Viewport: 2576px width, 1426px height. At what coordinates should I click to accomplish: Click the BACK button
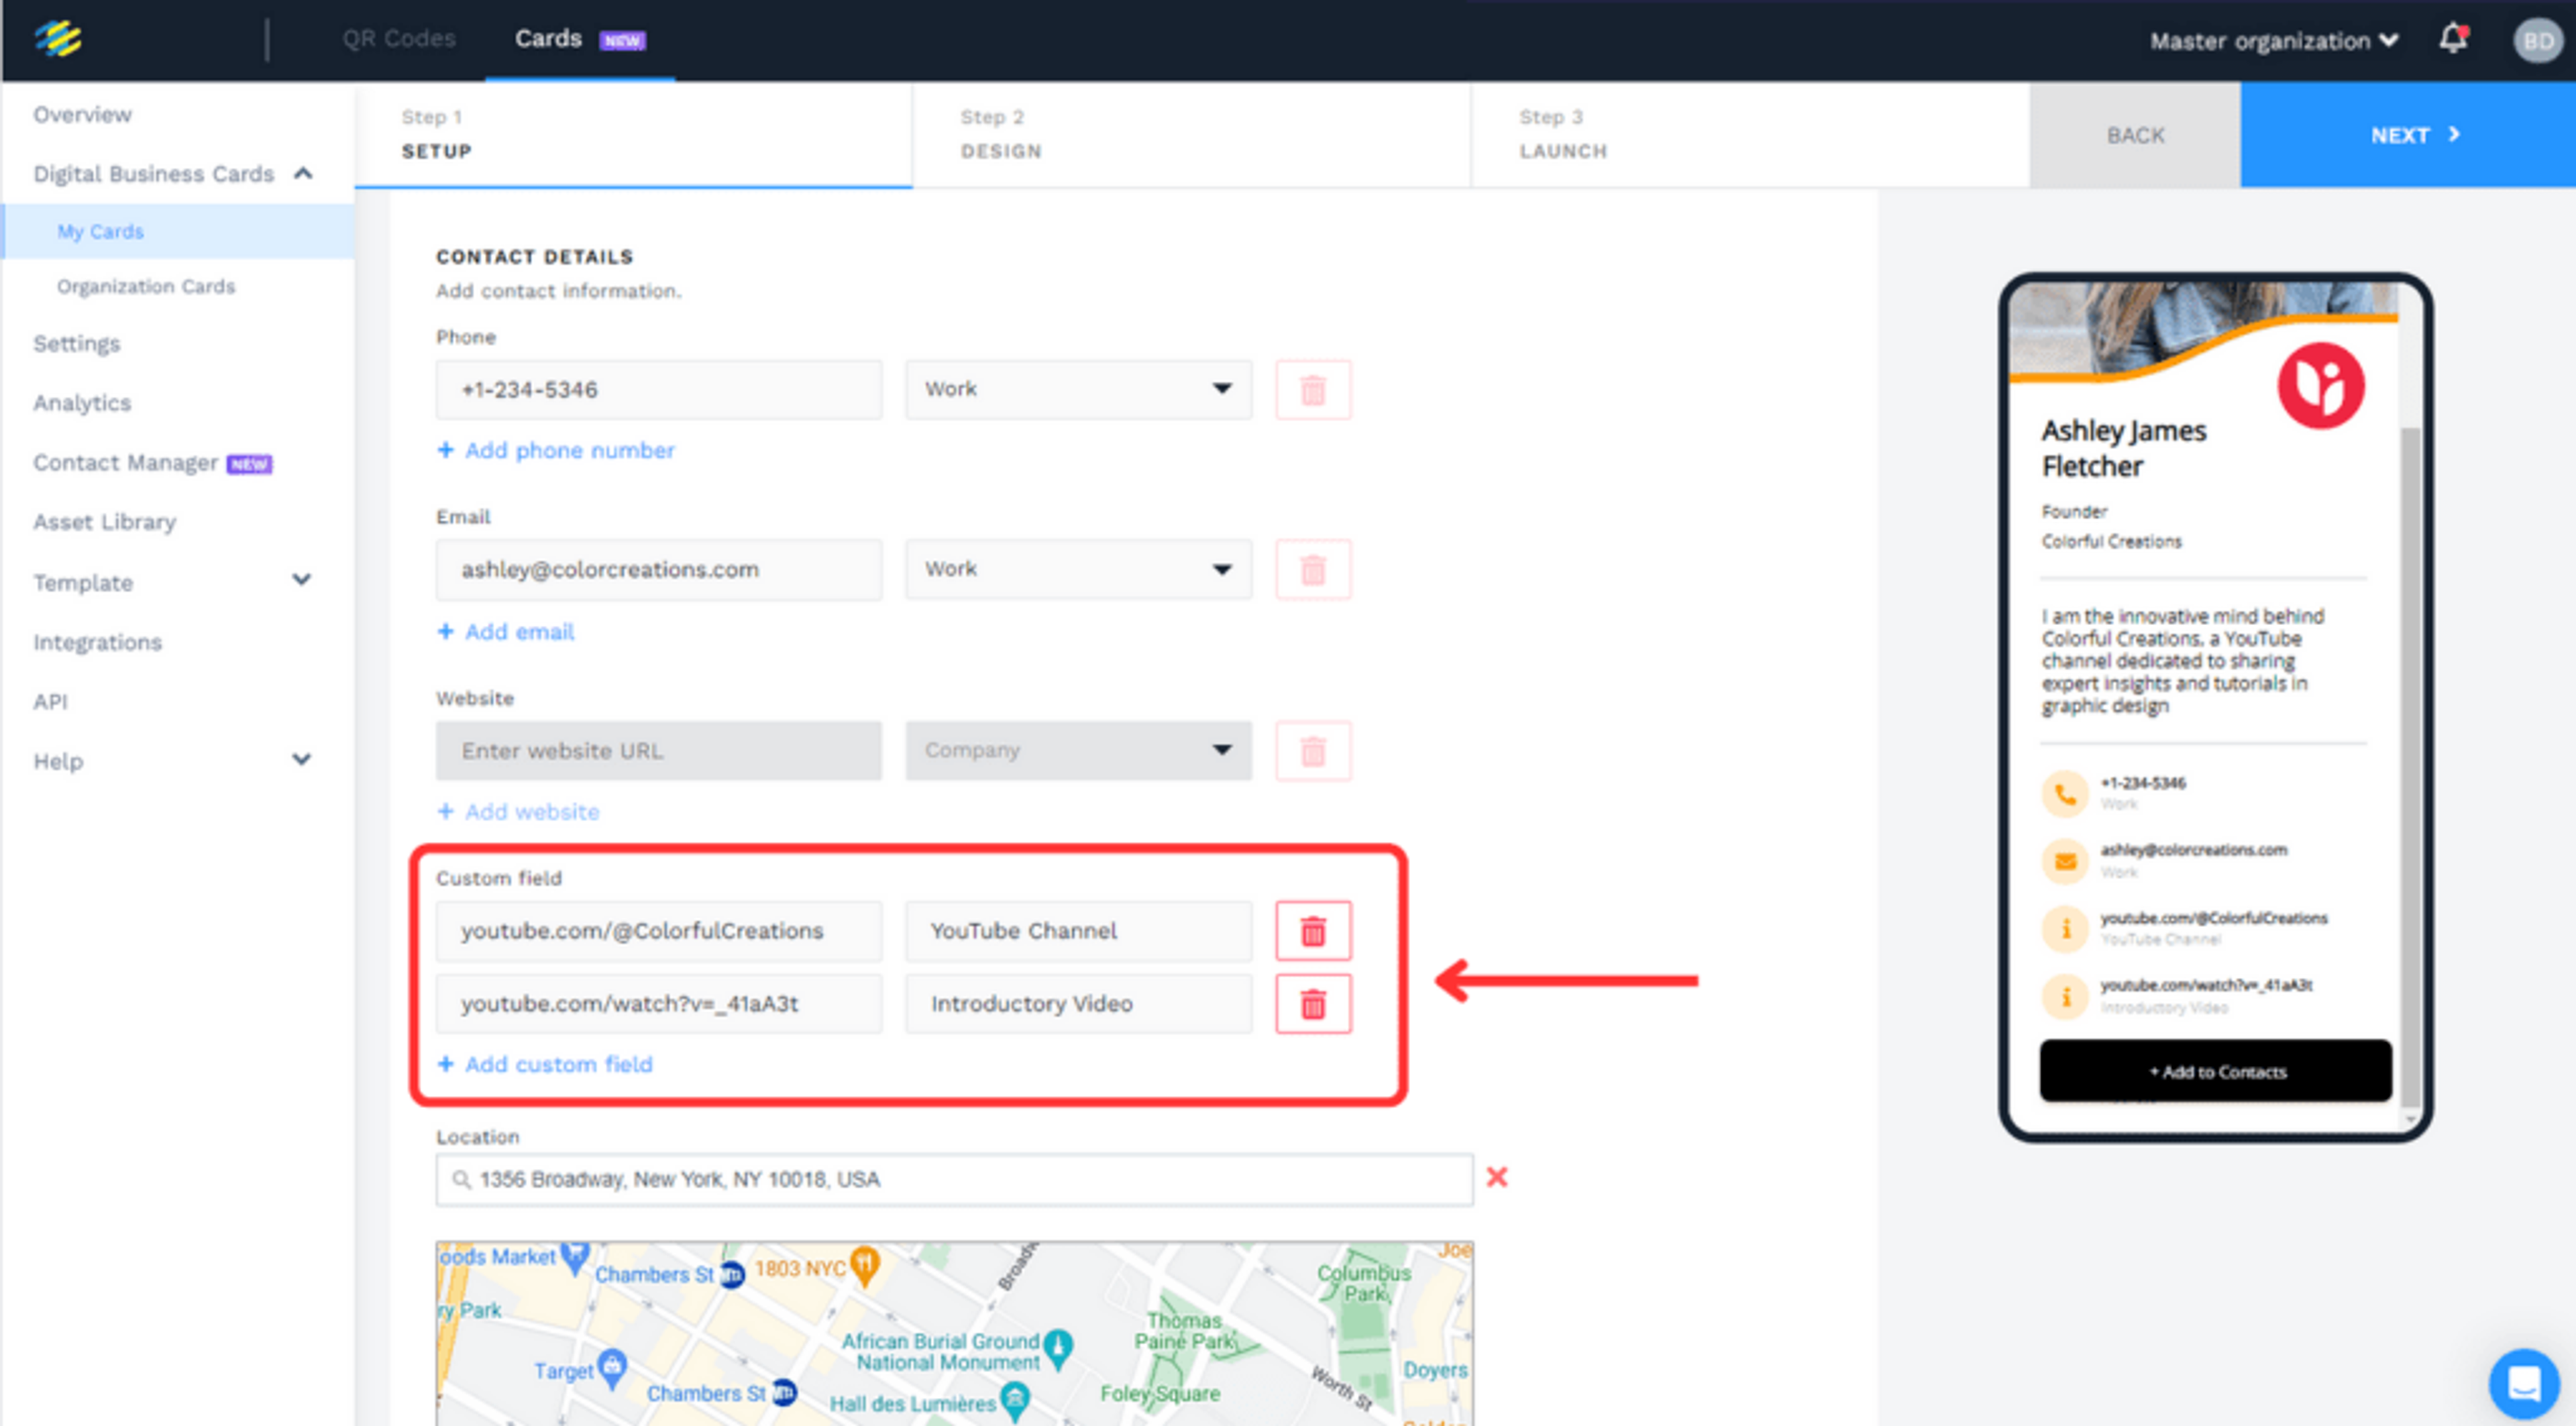pyautogui.click(x=2135, y=135)
